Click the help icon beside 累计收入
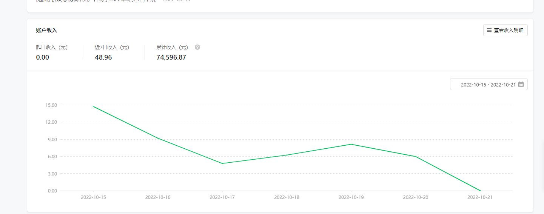 (x=197, y=48)
